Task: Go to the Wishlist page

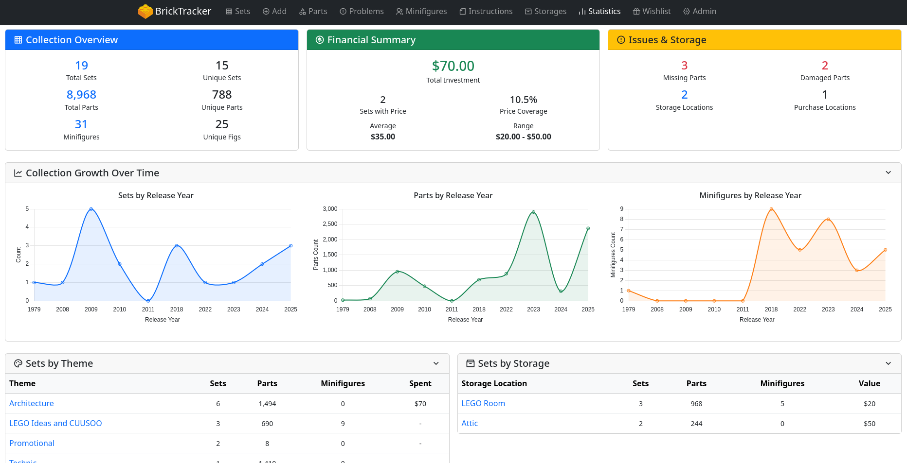Action: [652, 11]
